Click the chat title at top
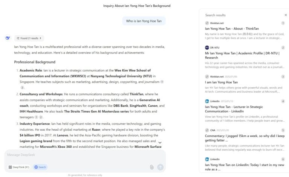Screen dimensions: 289x177 click(137, 6)
